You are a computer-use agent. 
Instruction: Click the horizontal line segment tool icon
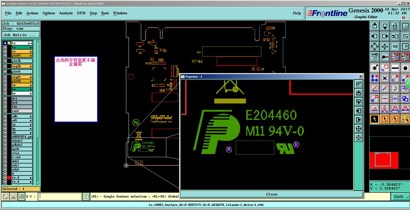point(385,99)
